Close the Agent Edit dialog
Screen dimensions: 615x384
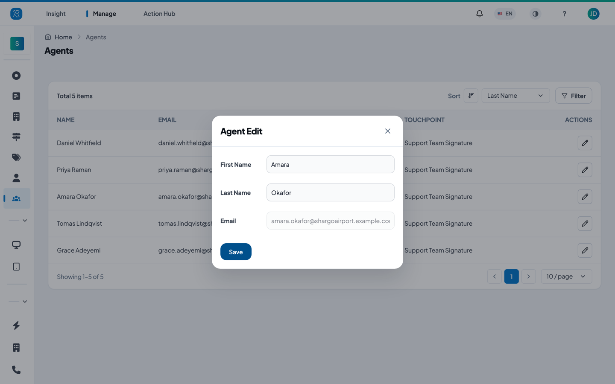388,131
